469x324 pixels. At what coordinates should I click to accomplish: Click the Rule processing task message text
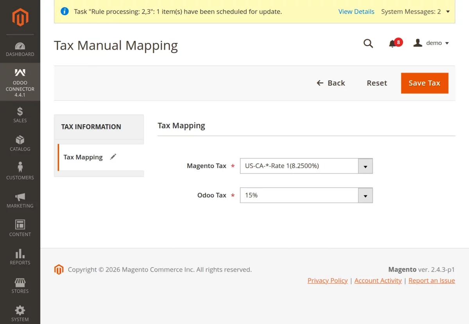(x=178, y=12)
